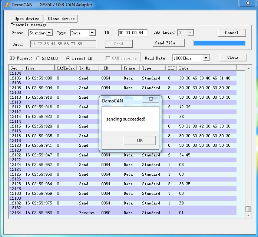Click the Cancel button
258x237 pixels.
232,33
